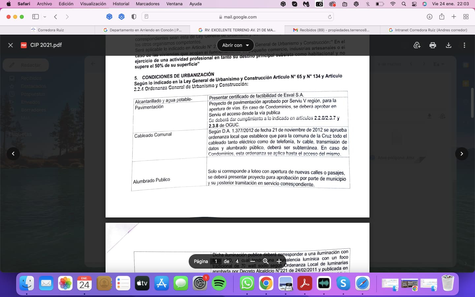
Task: Switch to Recibidos (89) Gmail tab
Action: tap(332, 30)
